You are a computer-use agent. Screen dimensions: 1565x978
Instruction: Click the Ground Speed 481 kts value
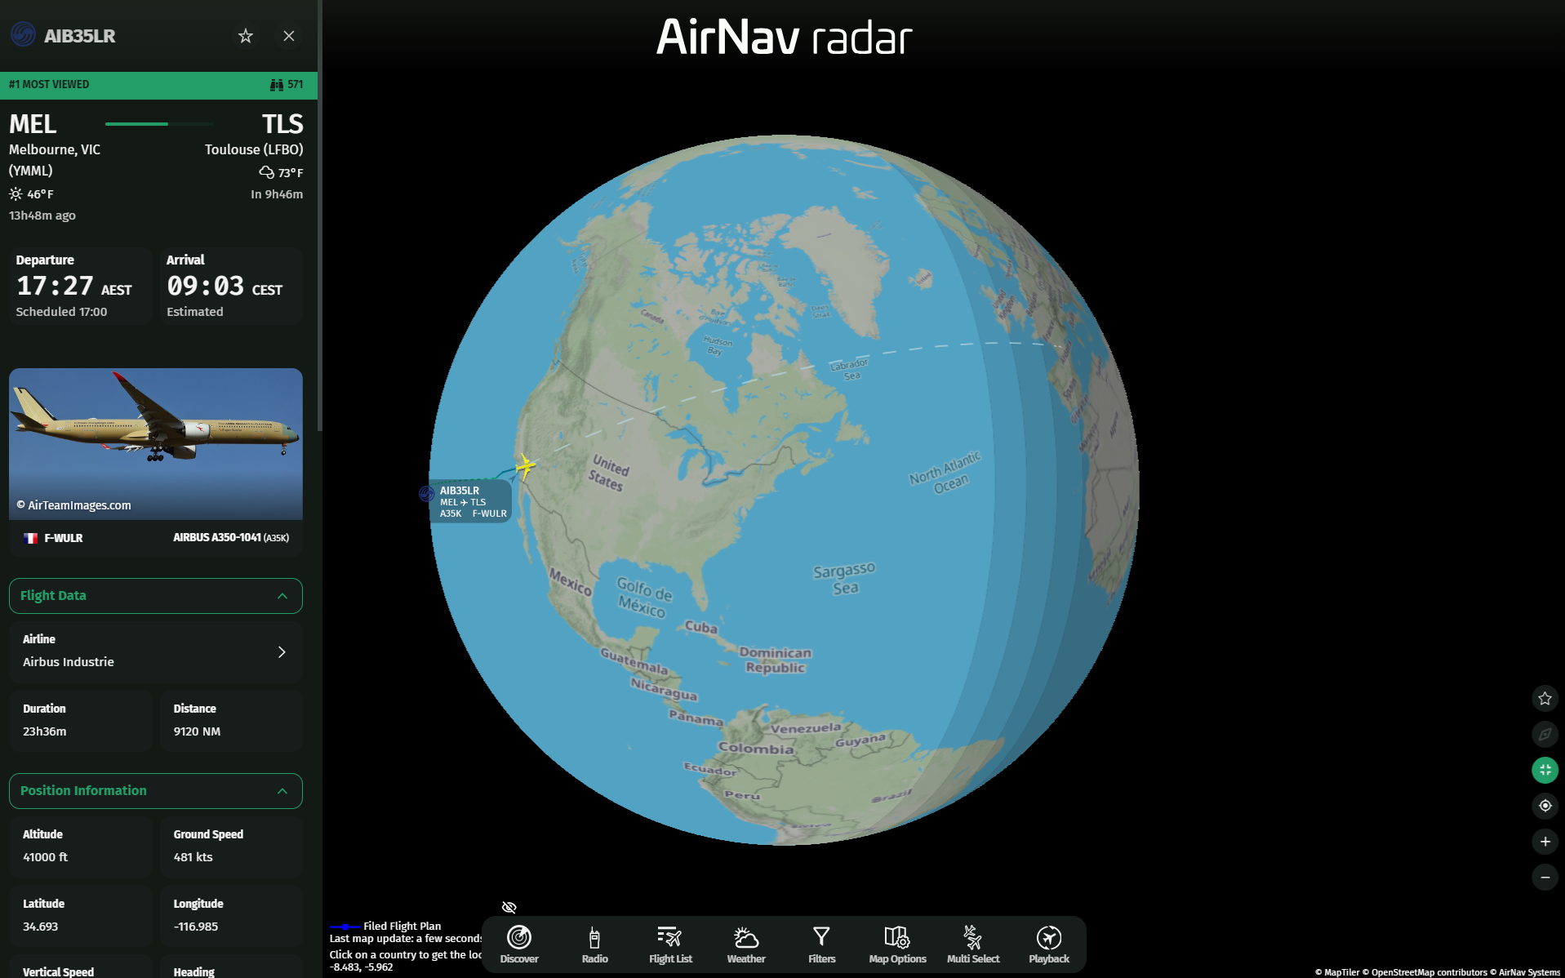pos(193,857)
